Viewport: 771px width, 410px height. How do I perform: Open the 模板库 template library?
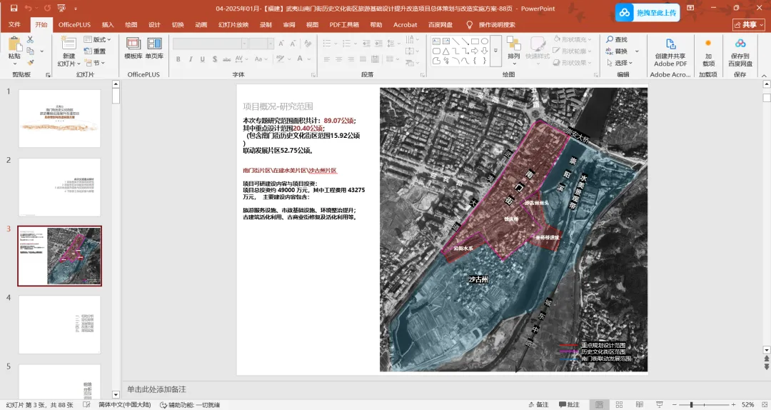click(133, 45)
